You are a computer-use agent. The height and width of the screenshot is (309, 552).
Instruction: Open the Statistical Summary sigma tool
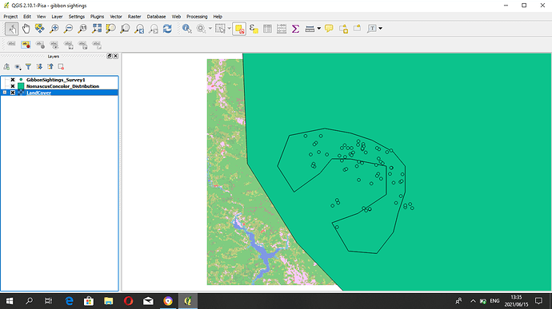point(295,29)
